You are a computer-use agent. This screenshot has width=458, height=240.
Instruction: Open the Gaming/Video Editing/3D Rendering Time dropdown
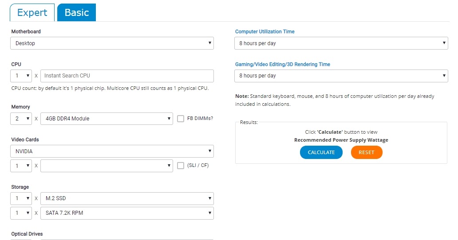point(341,76)
